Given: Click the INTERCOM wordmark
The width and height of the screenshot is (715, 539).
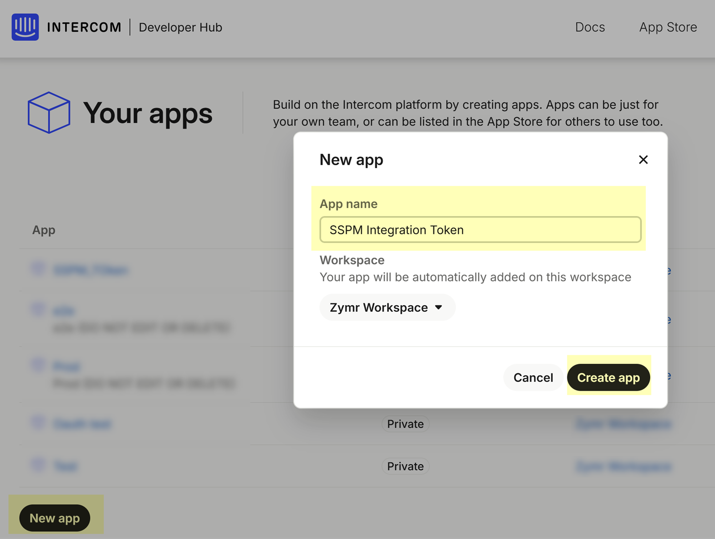Looking at the screenshot, I should [x=84, y=28].
